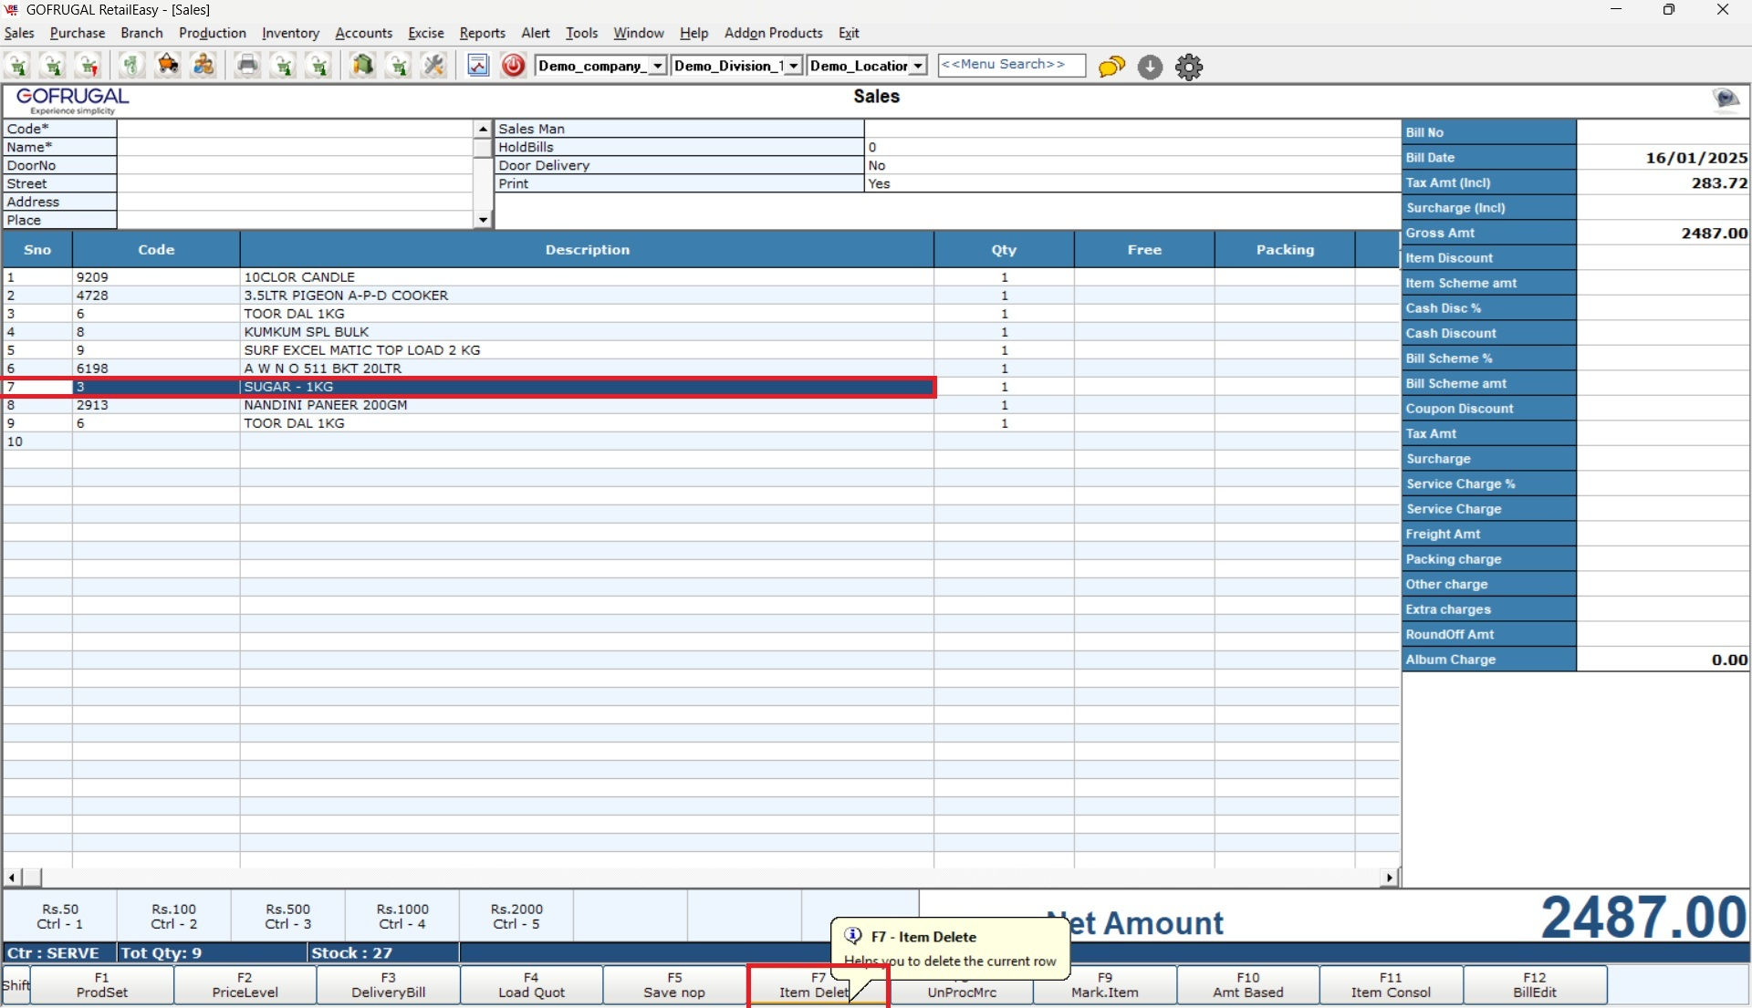Open the chart report toolbar icon

click(x=478, y=66)
